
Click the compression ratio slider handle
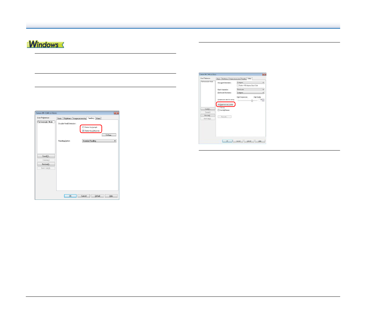[x=252, y=100]
